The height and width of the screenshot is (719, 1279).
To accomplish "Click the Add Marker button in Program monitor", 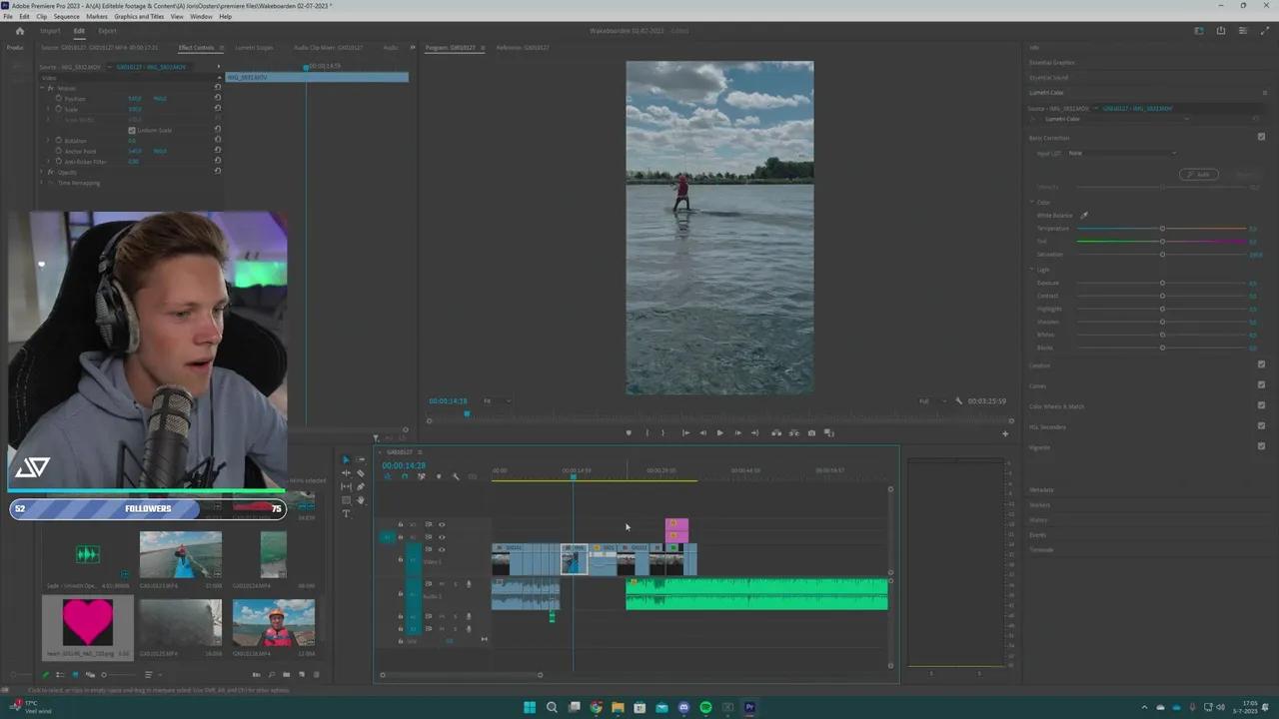I will (x=629, y=432).
